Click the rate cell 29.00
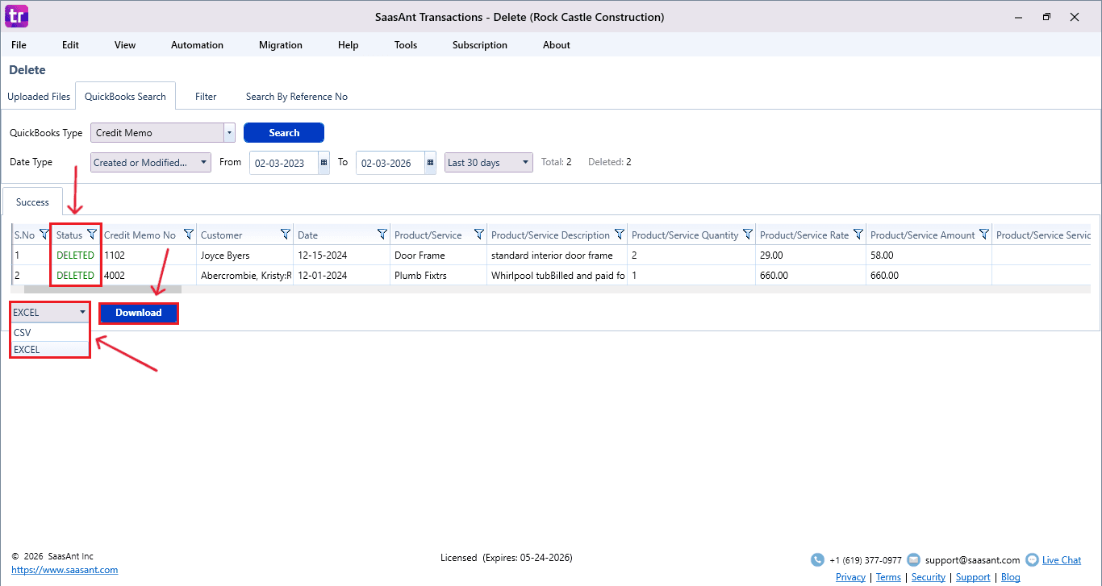1102x586 pixels. pos(812,256)
